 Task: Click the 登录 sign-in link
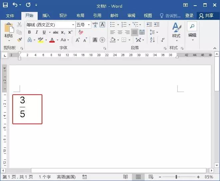(x=189, y=16)
